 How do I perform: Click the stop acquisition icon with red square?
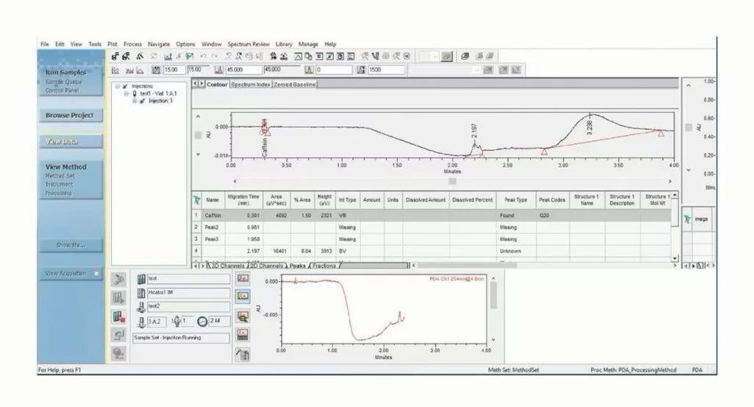tap(118, 317)
